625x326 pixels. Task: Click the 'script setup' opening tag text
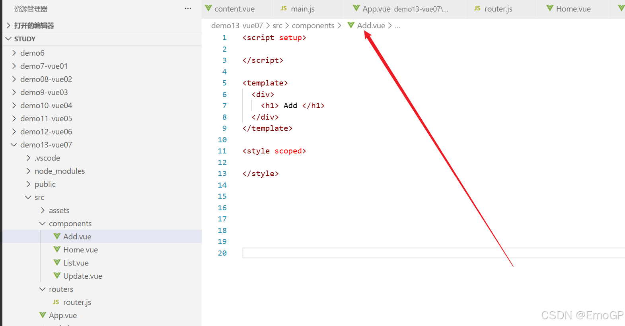tap(274, 37)
